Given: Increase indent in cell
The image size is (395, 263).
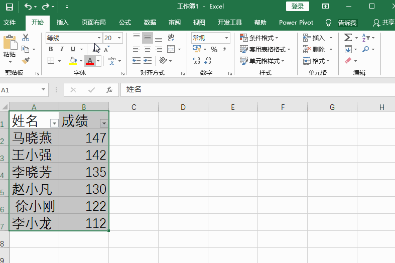Looking at the screenshot, I should tap(148, 60).
